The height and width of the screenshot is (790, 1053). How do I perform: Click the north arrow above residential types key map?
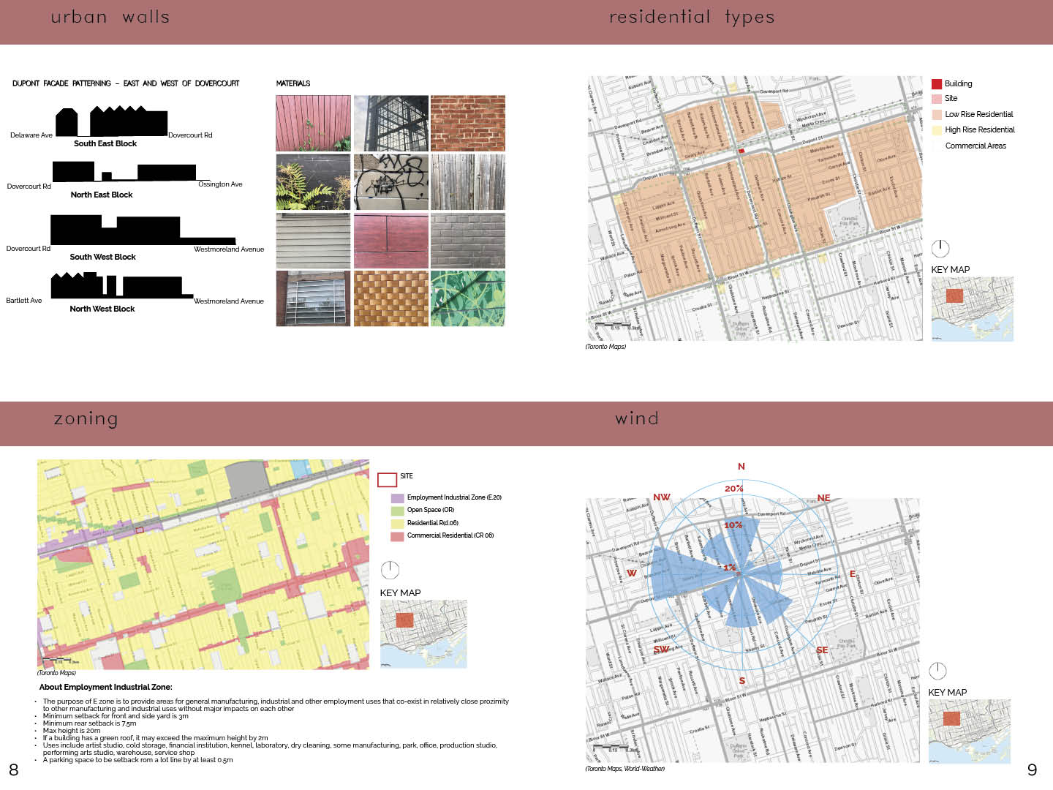940,249
